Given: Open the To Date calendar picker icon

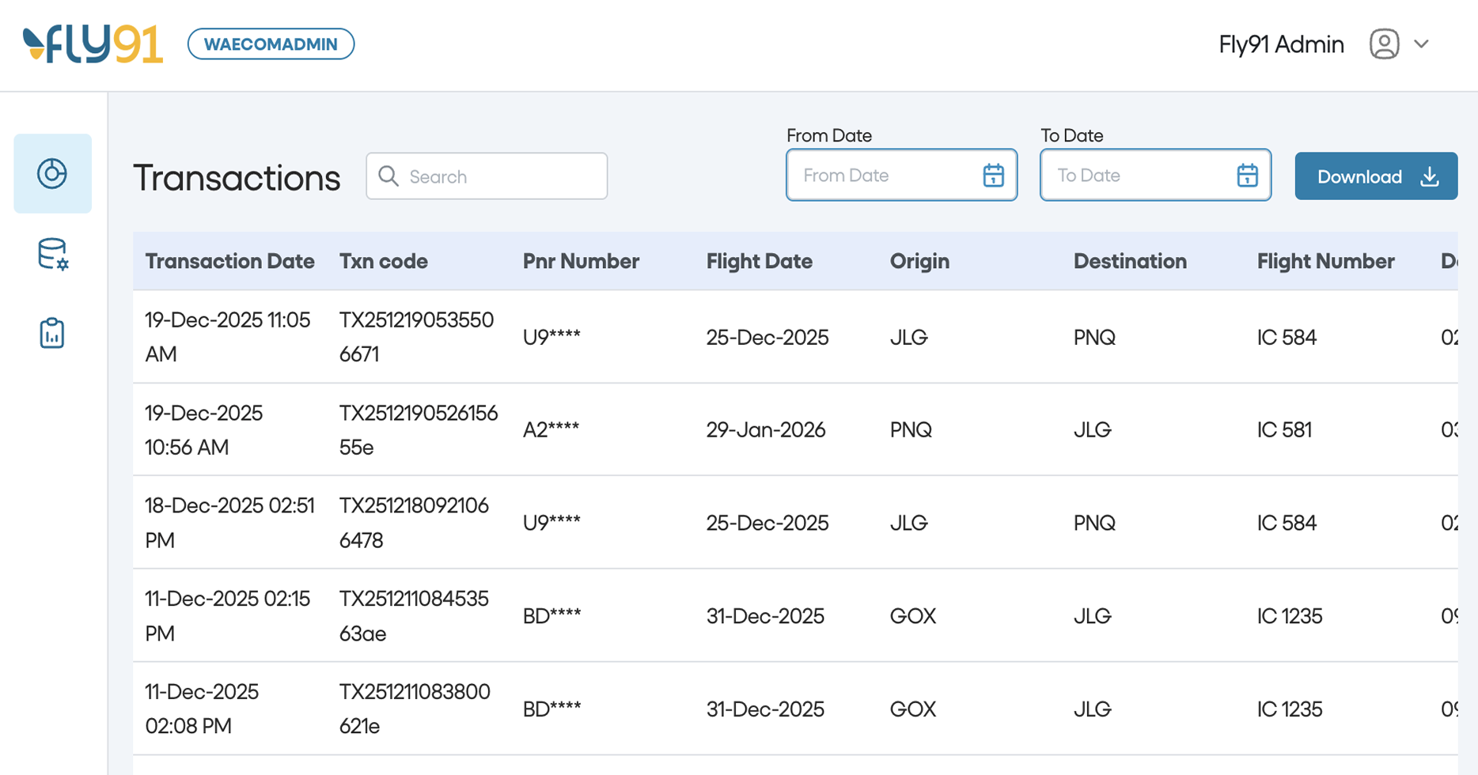Looking at the screenshot, I should [1247, 175].
